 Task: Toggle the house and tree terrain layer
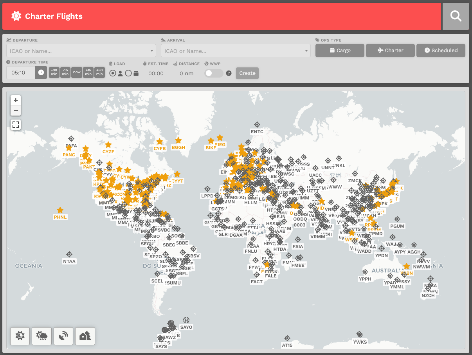coord(85,336)
